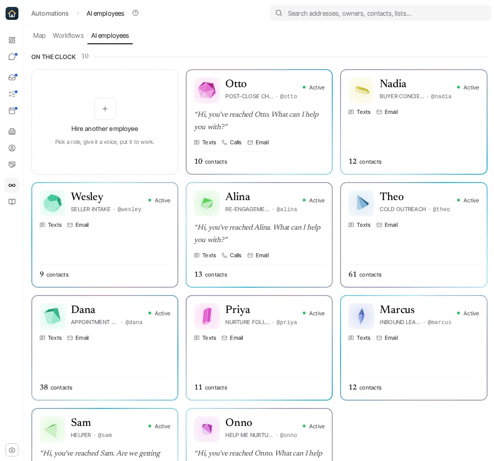Viewport: 494px width, 461px height.
Task: Click the help question mark icon
Action: (x=135, y=13)
